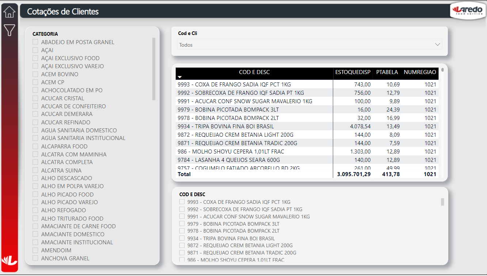Tick the AÇAI category checkbox
487x276 pixels.
(x=35, y=50)
